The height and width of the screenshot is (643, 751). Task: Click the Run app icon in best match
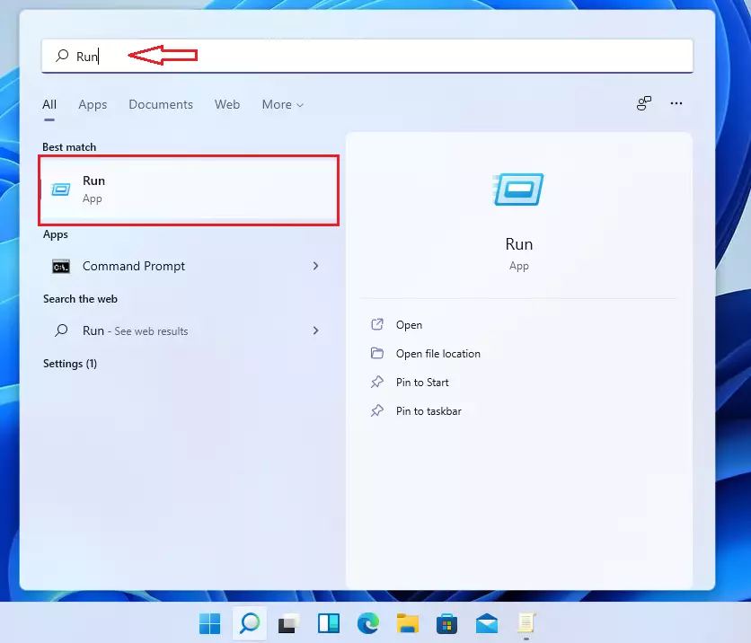pyautogui.click(x=61, y=189)
